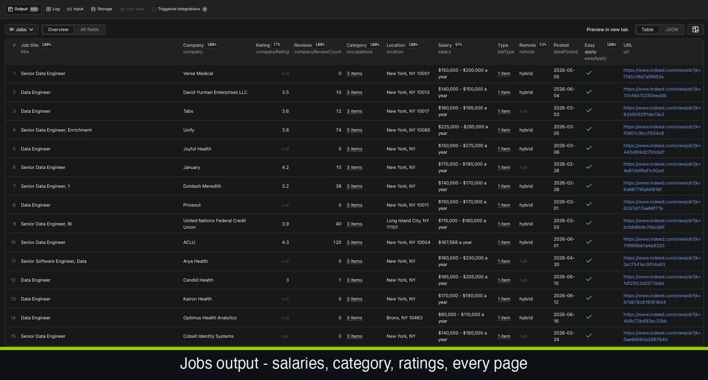Select 'Senior Data Engineer, Enrichment' job title

pos(56,130)
